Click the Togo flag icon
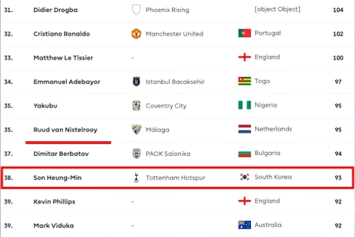 coord(244,81)
